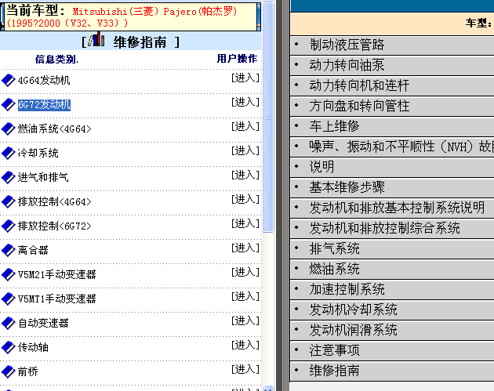Click the book icon beside 排放控制<6G72>
The image size is (494, 391).
click(9, 226)
